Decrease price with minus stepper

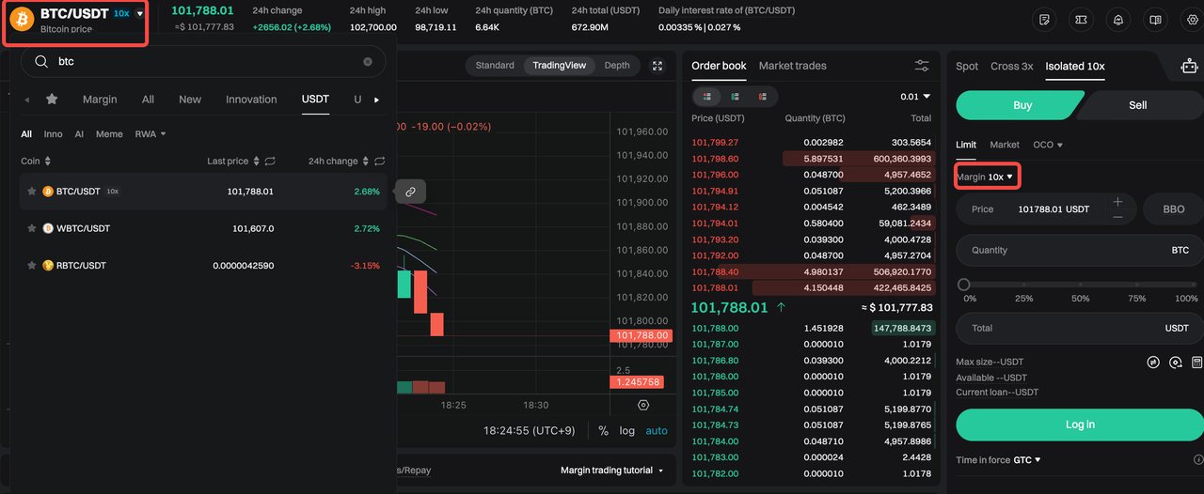coord(1117,217)
